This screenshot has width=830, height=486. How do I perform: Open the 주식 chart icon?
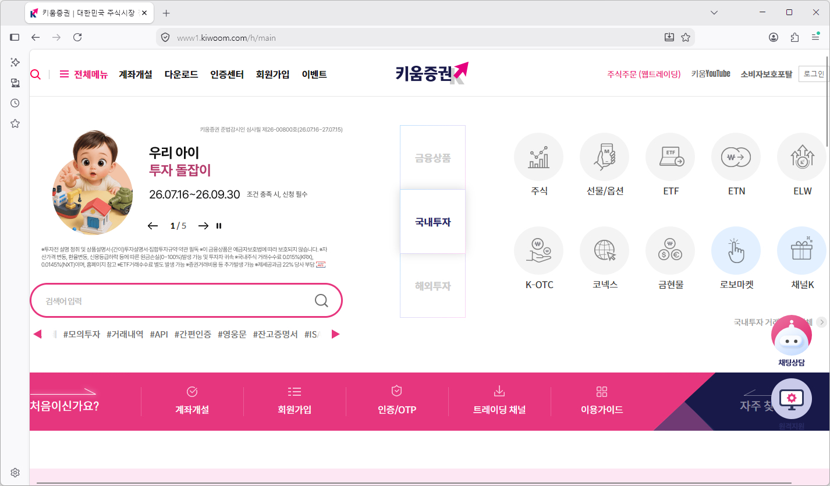[539, 158]
